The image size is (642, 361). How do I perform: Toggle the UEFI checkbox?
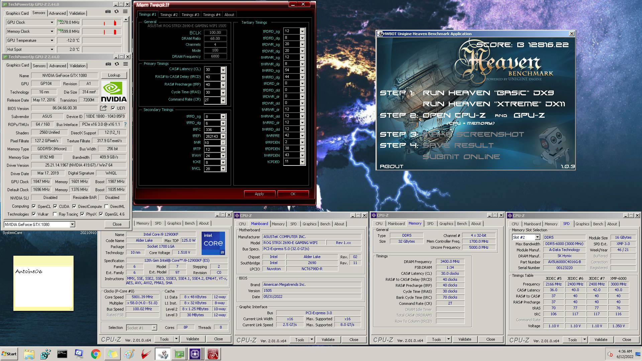(113, 108)
